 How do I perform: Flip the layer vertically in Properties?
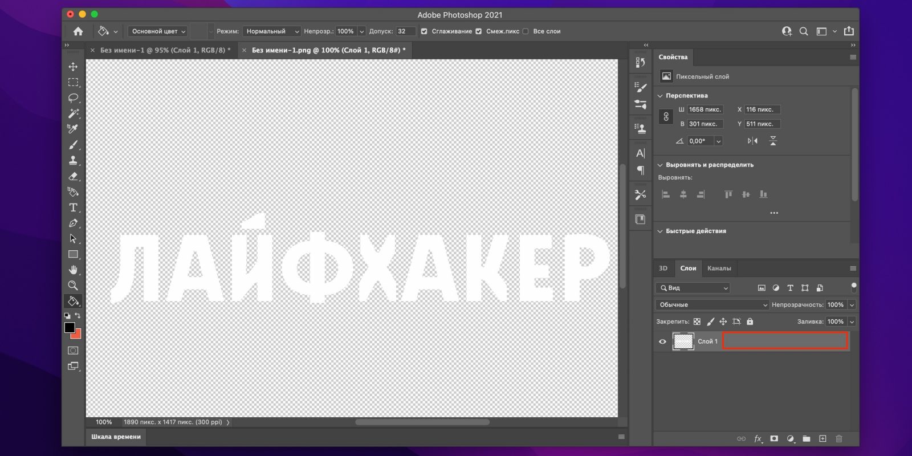(x=773, y=141)
